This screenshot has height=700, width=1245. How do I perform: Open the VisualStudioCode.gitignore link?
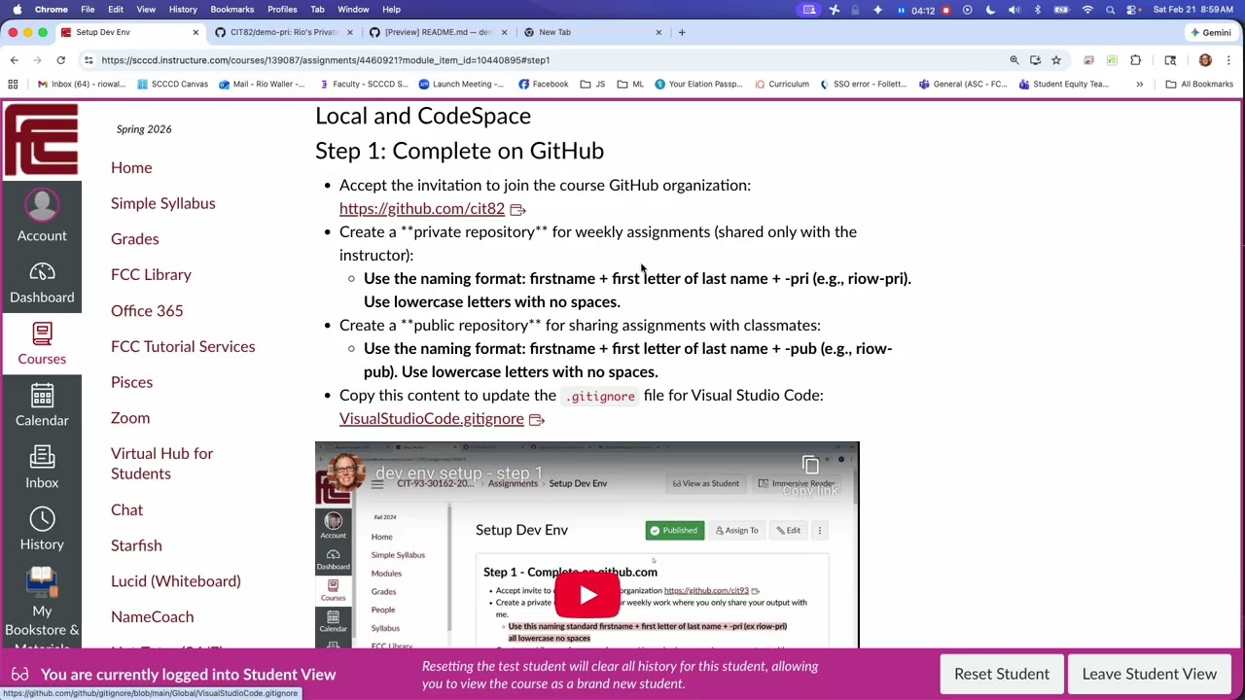pos(432,418)
